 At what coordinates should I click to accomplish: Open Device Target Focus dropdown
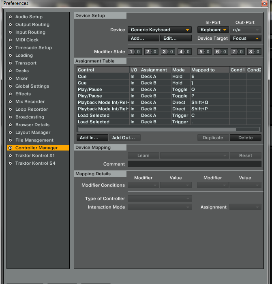coord(245,38)
